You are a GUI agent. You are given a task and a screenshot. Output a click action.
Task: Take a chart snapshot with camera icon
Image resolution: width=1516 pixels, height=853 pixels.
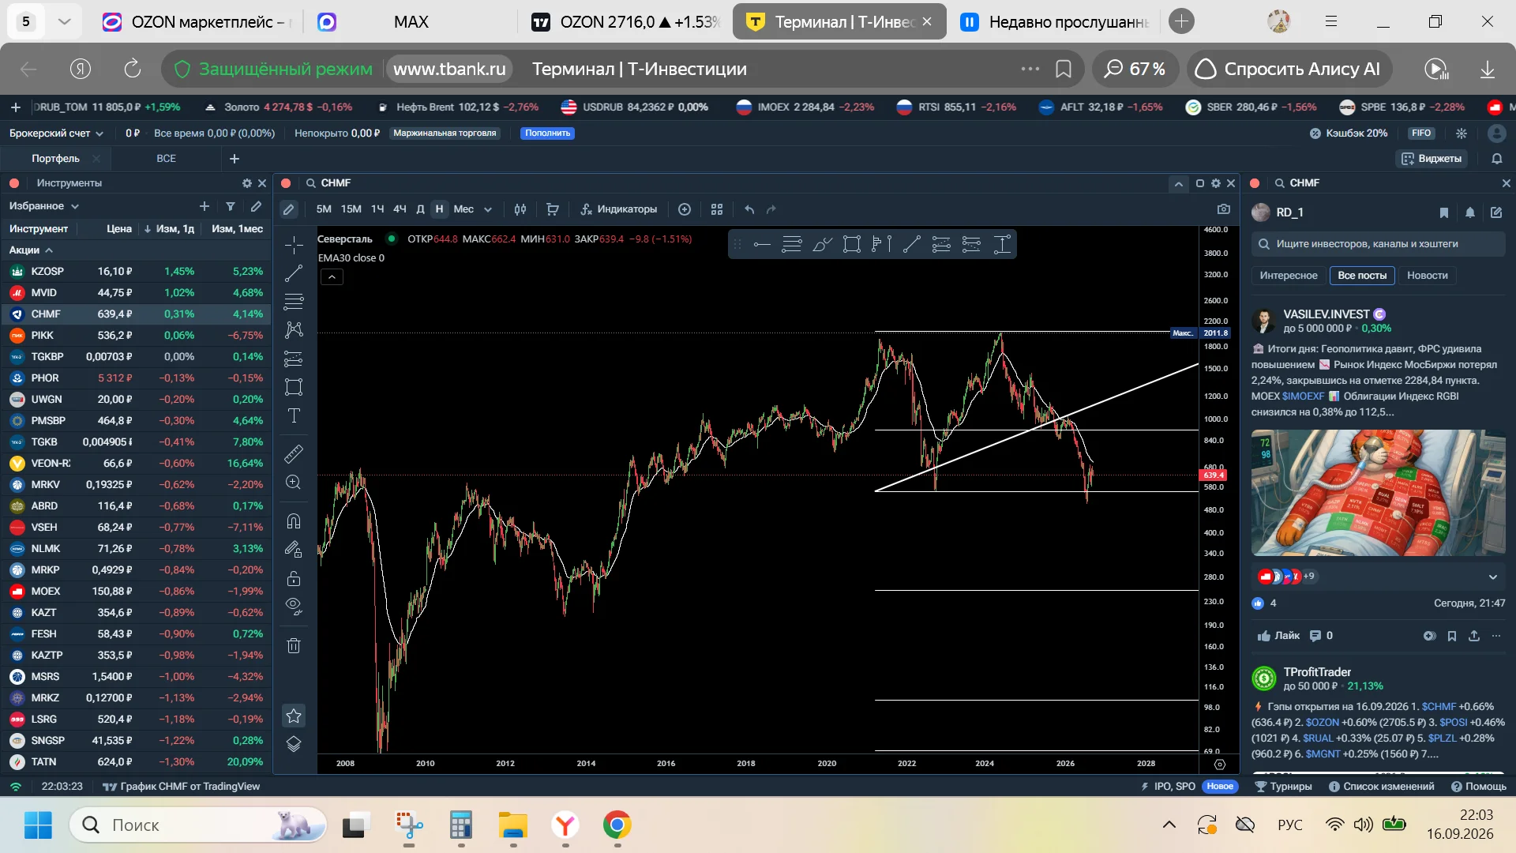point(1224,209)
